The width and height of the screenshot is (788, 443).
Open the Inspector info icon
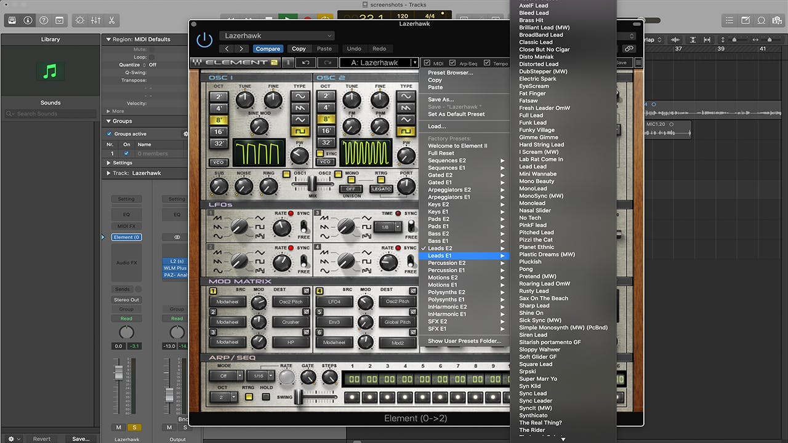click(28, 20)
